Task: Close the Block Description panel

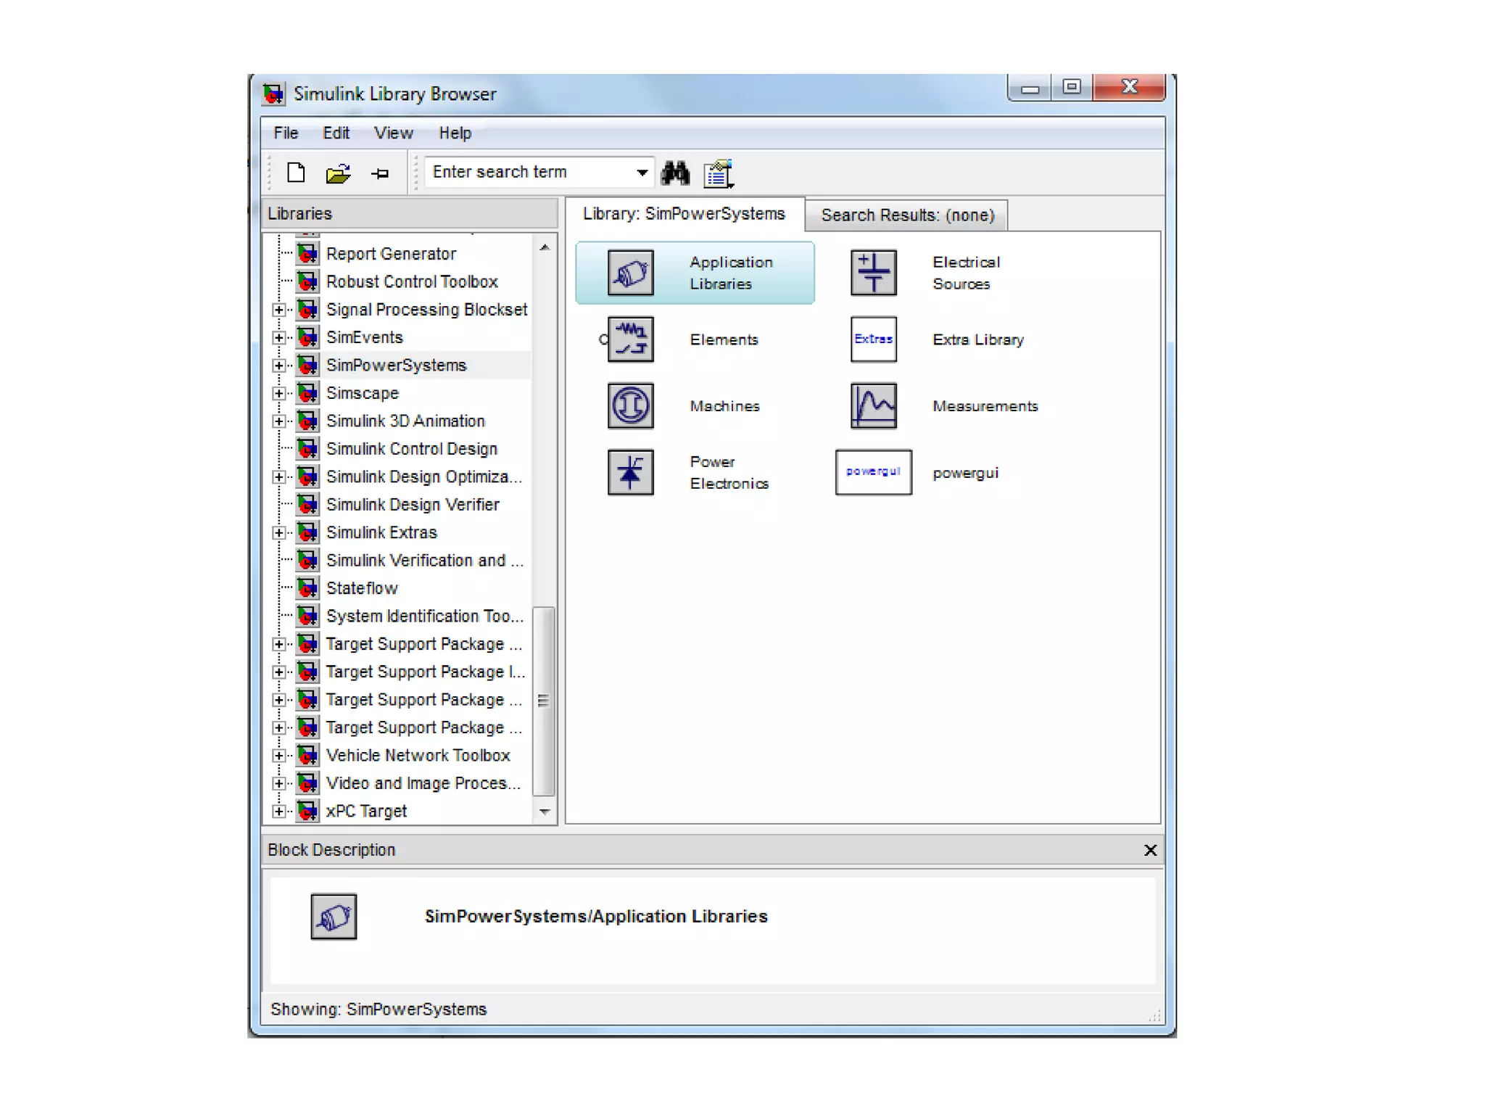Action: click(1150, 850)
